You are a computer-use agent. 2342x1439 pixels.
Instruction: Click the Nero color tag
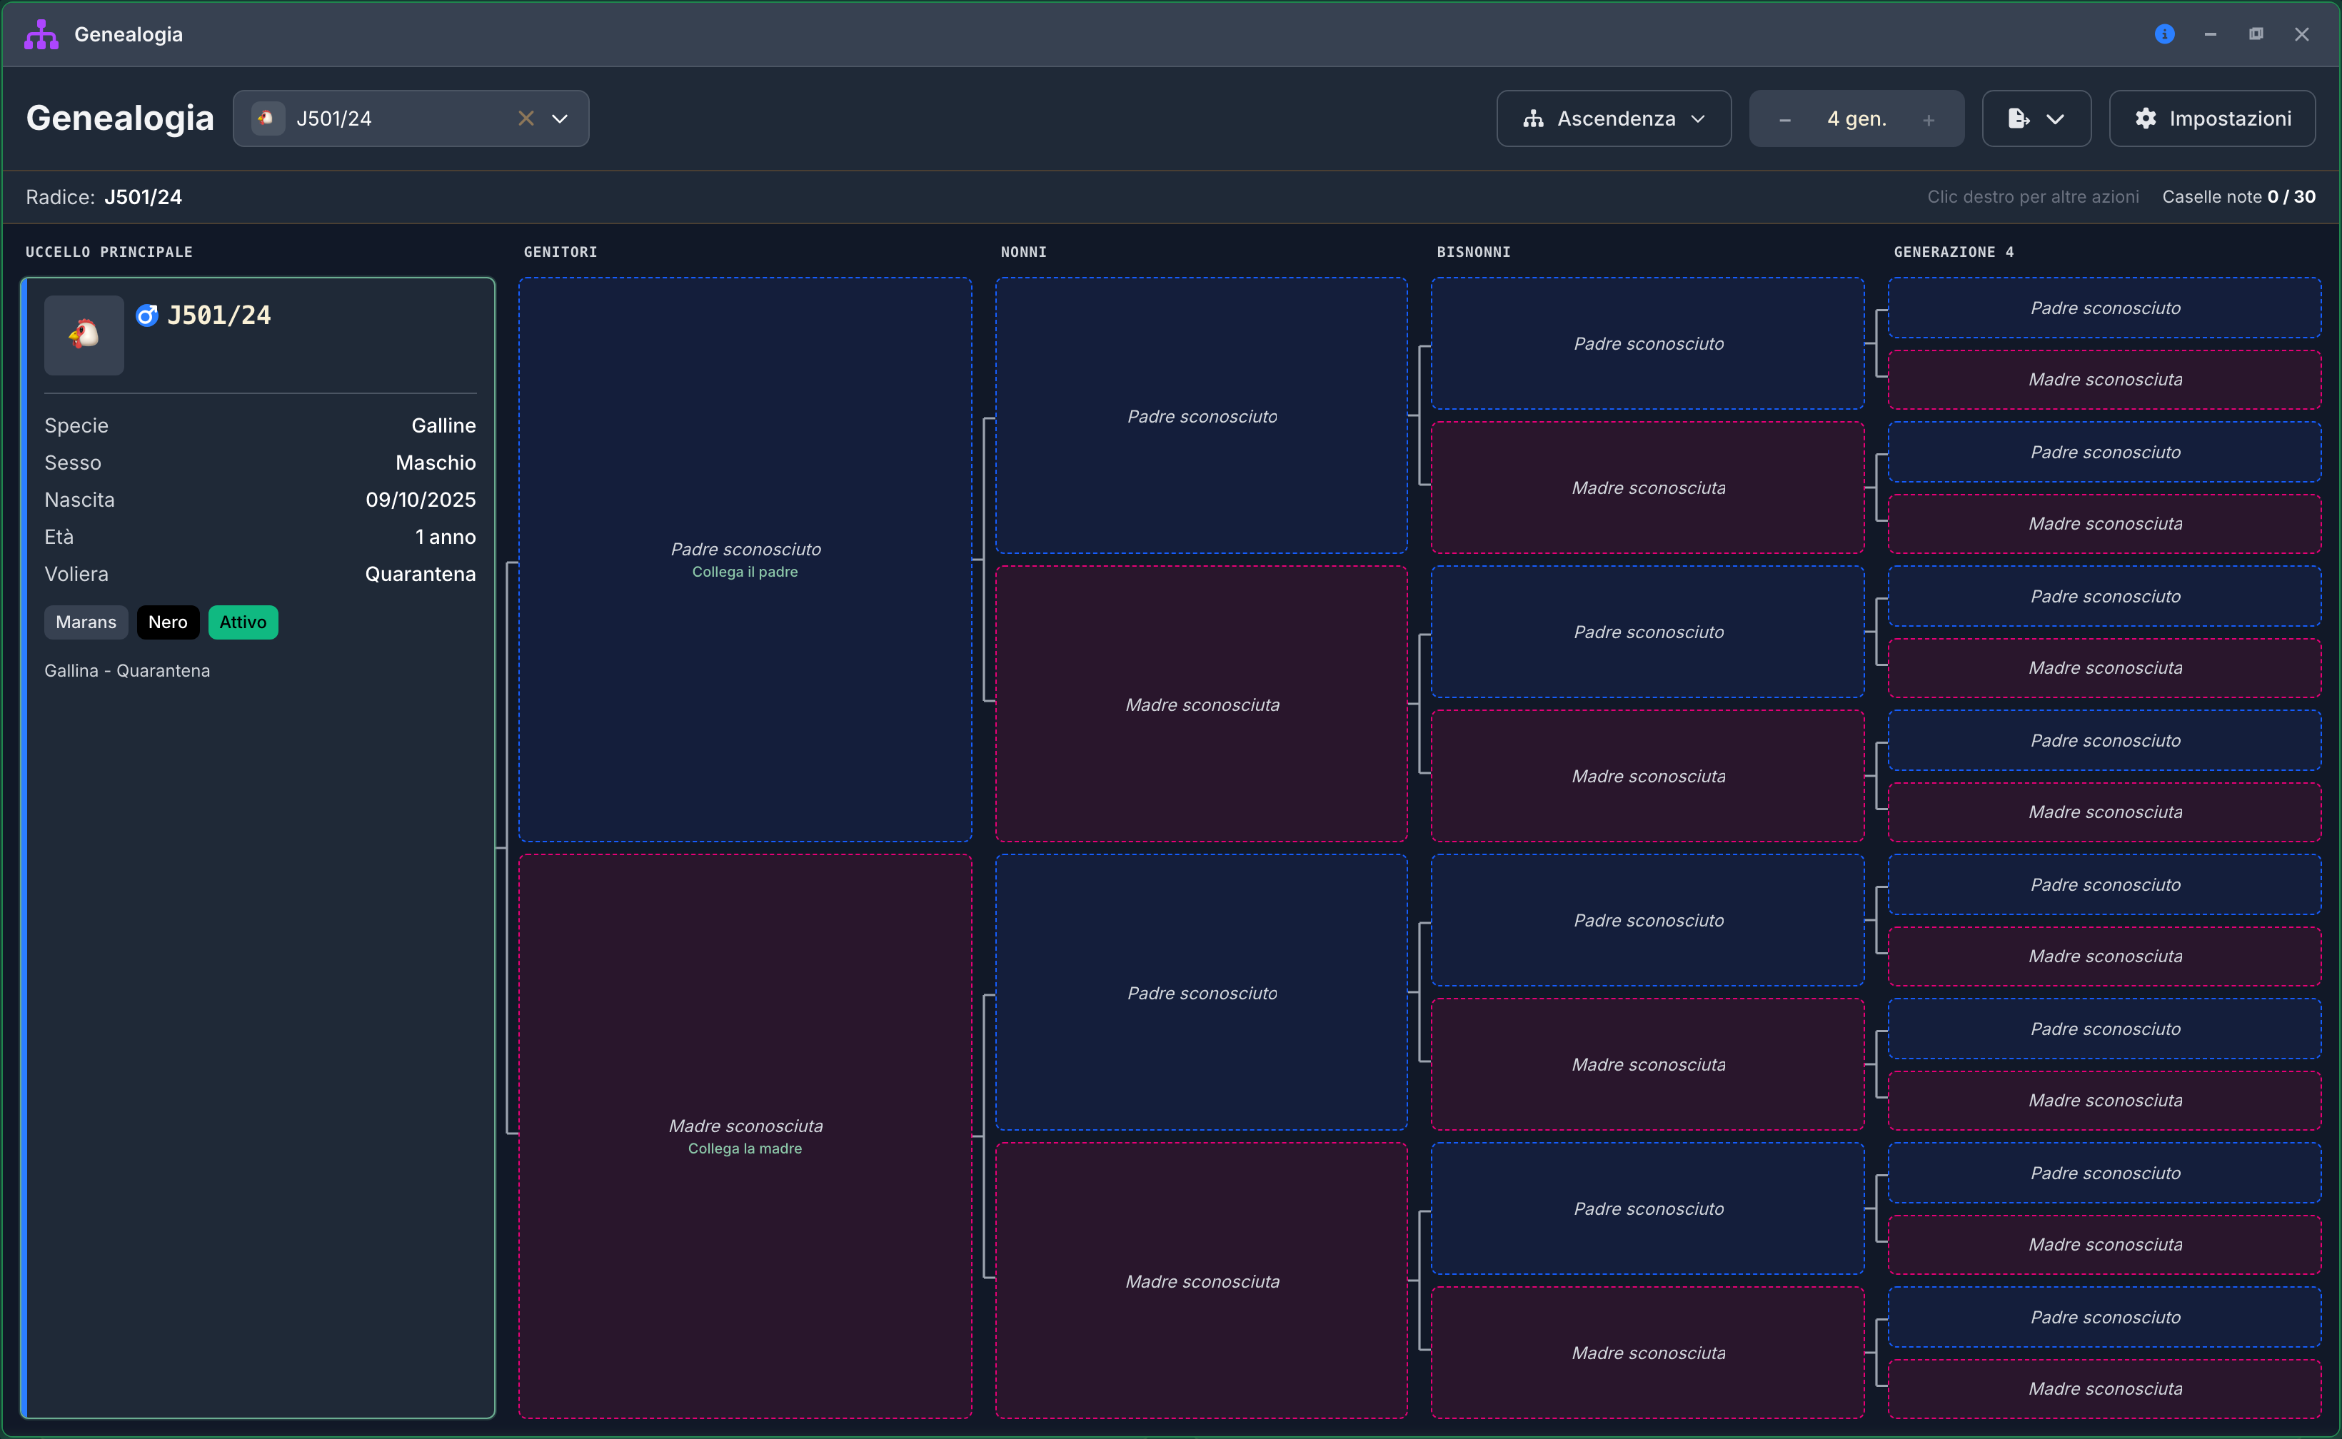[x=168, y=622]
